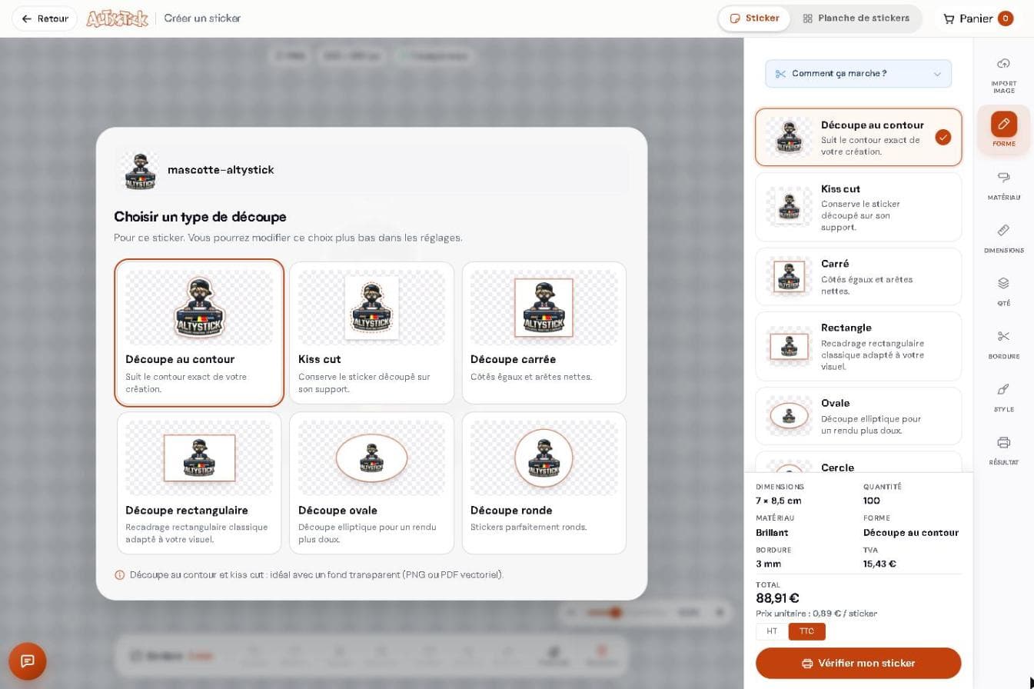The width and height of the screenshot is (1034, 689).
Task: Click the Altystick logo
Action: (117, 18)
